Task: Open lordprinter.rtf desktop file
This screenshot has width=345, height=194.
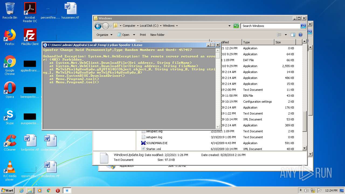Action: pos(30,143)
